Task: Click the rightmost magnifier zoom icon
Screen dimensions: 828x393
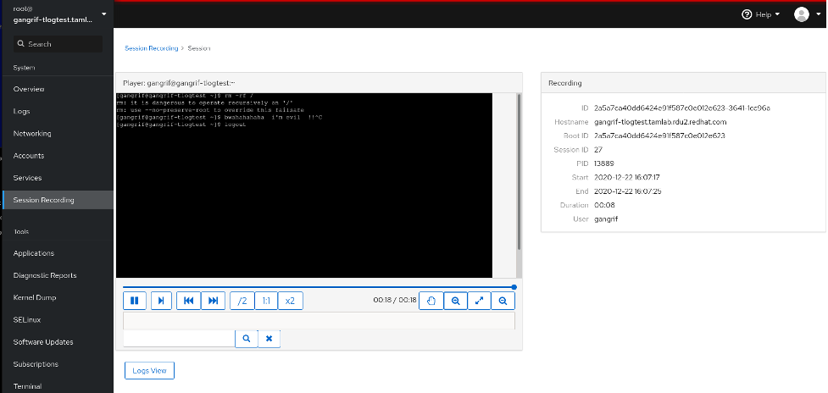Action: pos(503,301)
